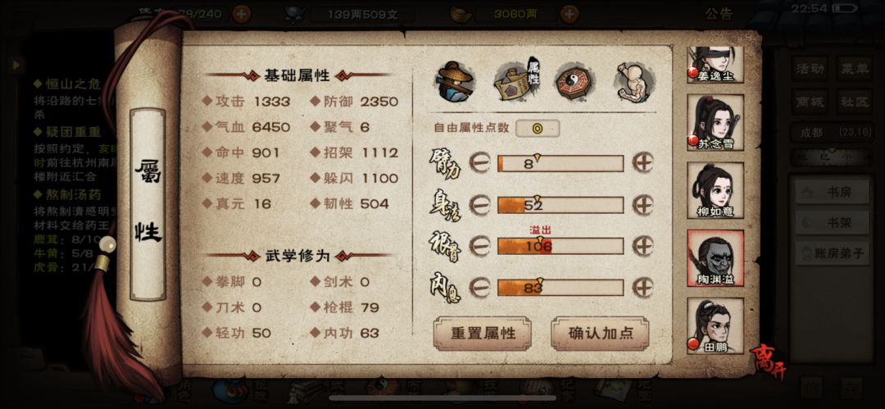Select character portrait 苏念雪
The width and height of the screenshot is (885, 409).
click(715, 123)
